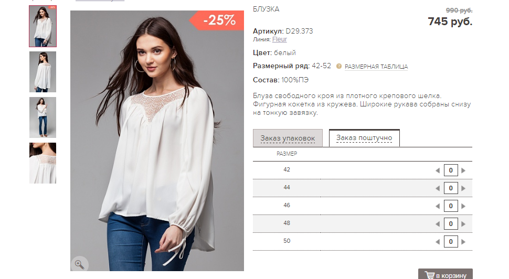The image size is (509, 279).
Task: Follow the Fleur product line link
Action: 280,39
